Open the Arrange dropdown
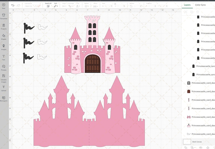This screenshot has width=215, height=149. coord(71,6)
